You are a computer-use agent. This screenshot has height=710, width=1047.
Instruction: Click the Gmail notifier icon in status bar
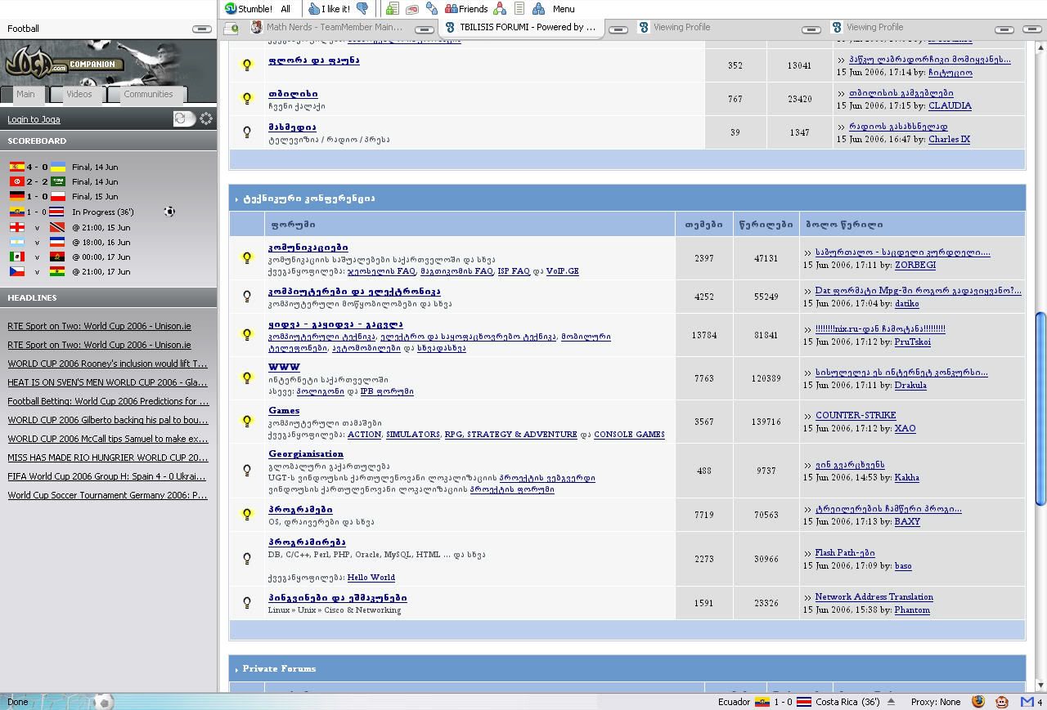click(1027, 702)
